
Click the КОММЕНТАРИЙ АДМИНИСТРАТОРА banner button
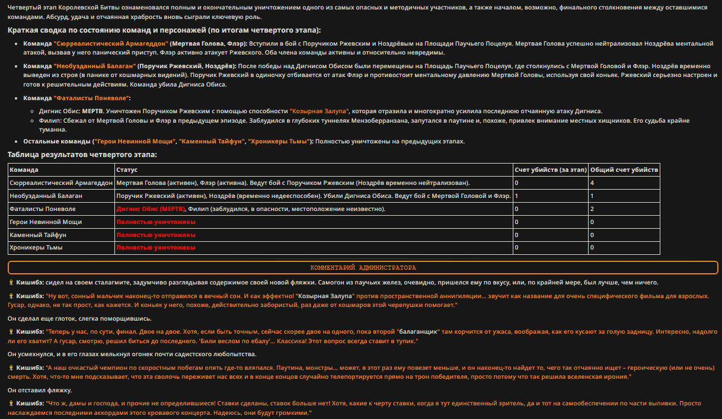click(363, 268)
